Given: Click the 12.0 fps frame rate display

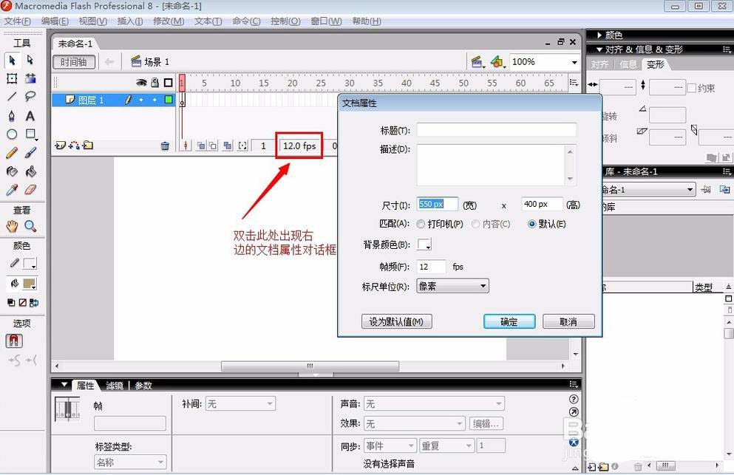Looking at the screenshot, I should point(299,146).
